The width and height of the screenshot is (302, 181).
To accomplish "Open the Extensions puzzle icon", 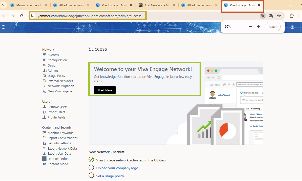I will (x=291, y=16).
